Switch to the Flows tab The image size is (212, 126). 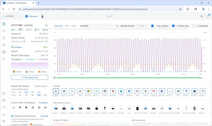pyautogui.click(x=74, y=26)
